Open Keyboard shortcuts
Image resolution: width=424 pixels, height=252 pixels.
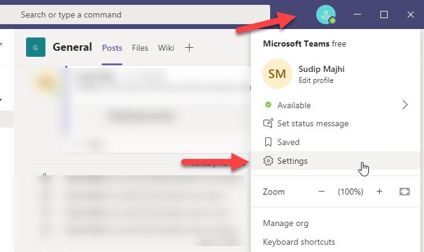click(299, 242)
